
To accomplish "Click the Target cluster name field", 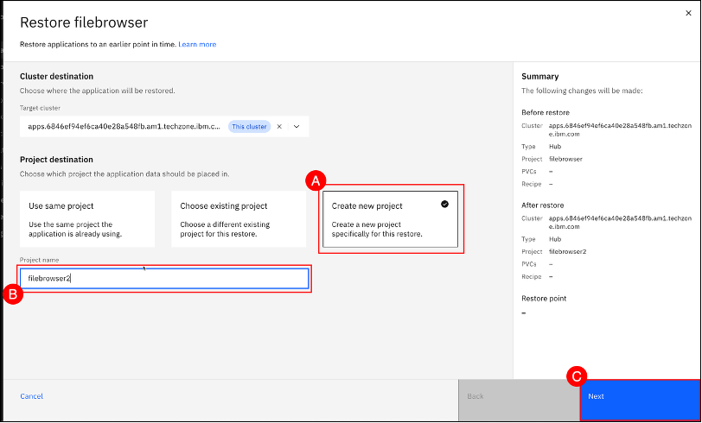I will pos(124,126).
